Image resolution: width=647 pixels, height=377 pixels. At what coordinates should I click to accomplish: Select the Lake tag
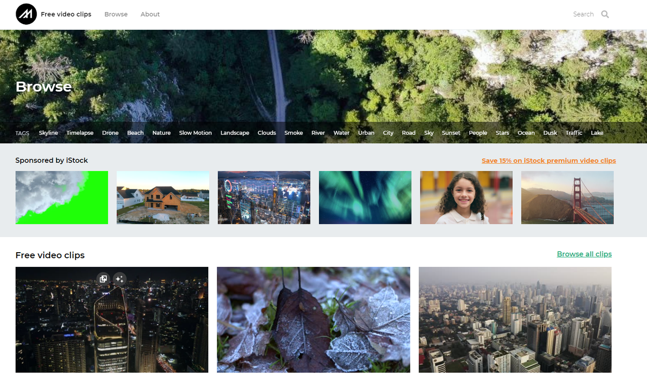click(x=596, y=132)
